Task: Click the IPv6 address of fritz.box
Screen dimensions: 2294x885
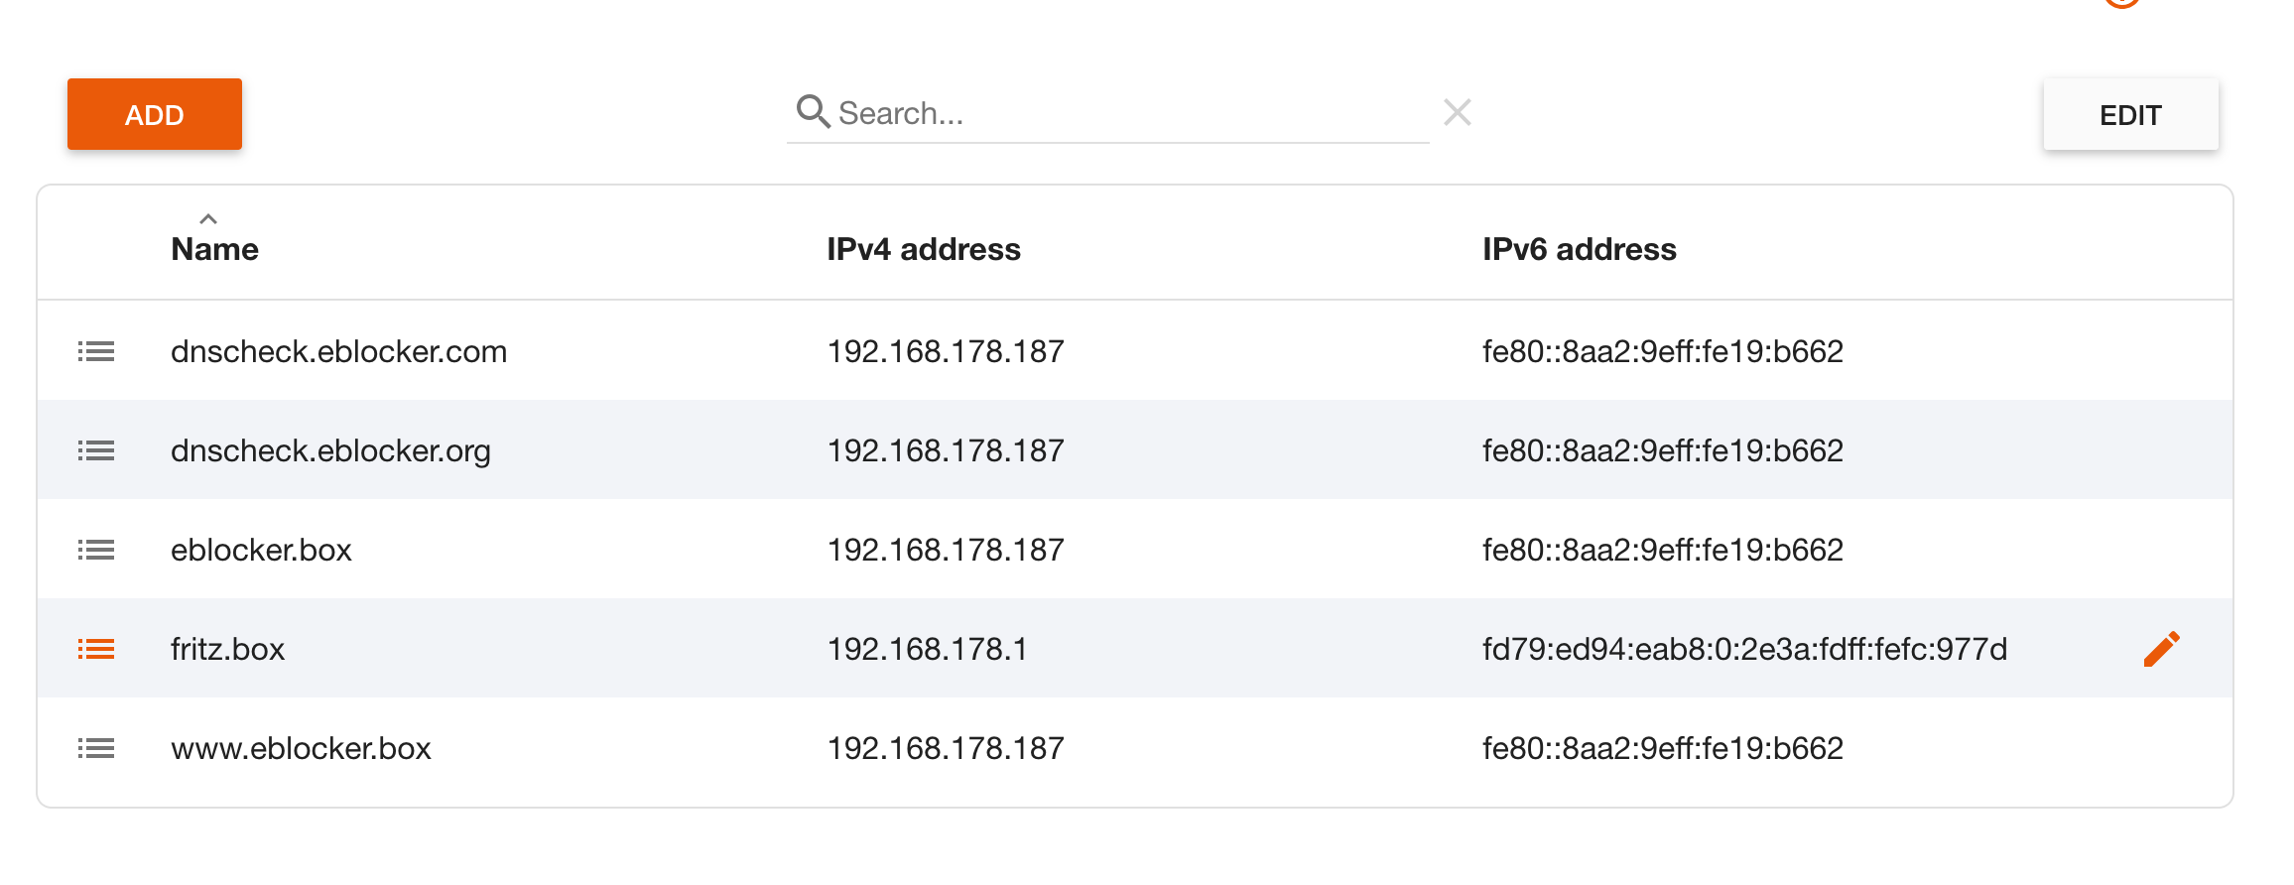Action: 1743,649
